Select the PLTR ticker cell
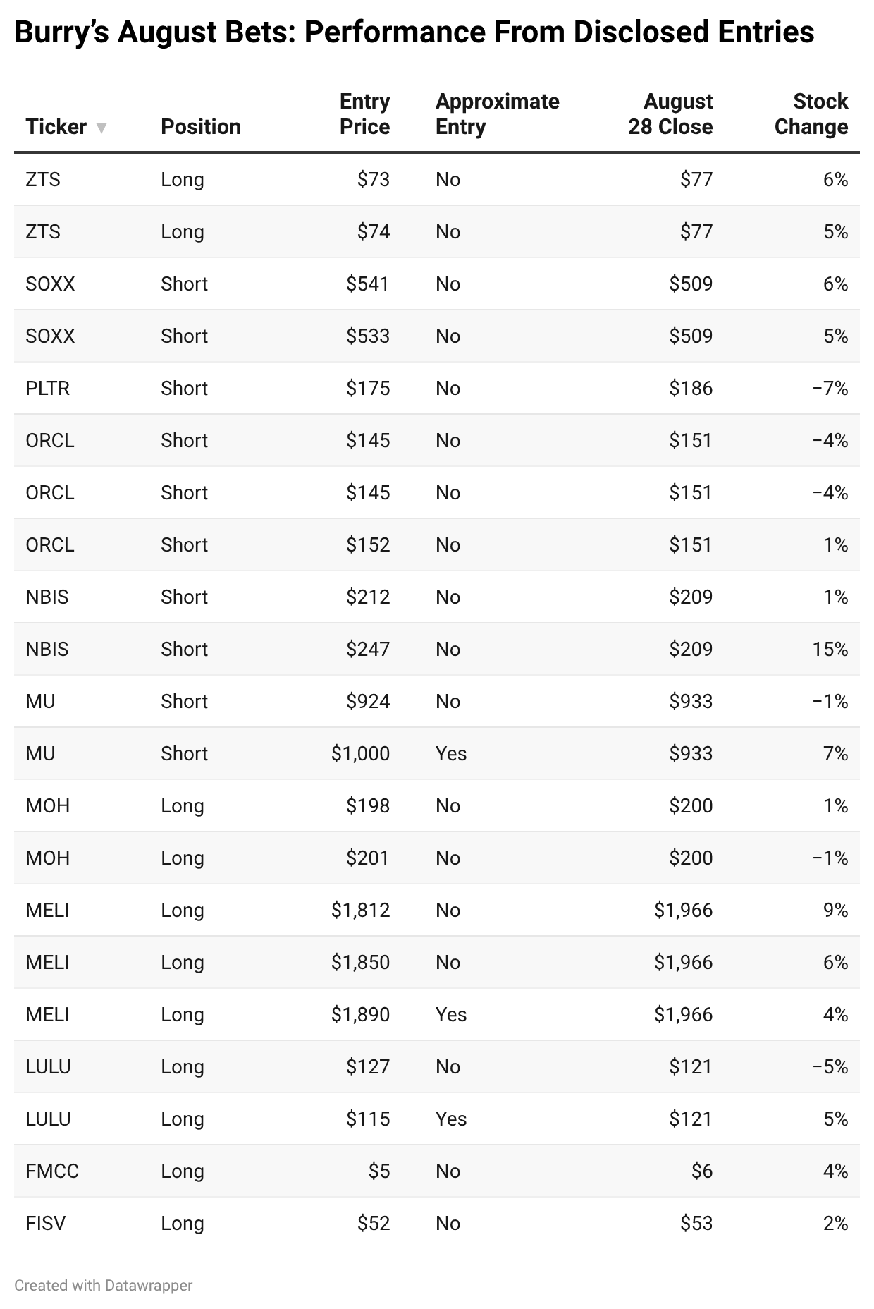The width and height of the screenshot is (874, 1309). pos(48,388)
